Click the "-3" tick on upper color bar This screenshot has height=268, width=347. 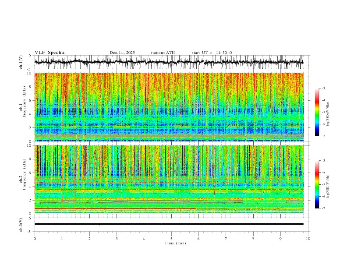(x=323, y=88)
